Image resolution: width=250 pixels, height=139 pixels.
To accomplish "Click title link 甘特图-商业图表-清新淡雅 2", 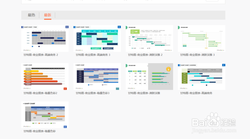I will [x=145, y=55].
